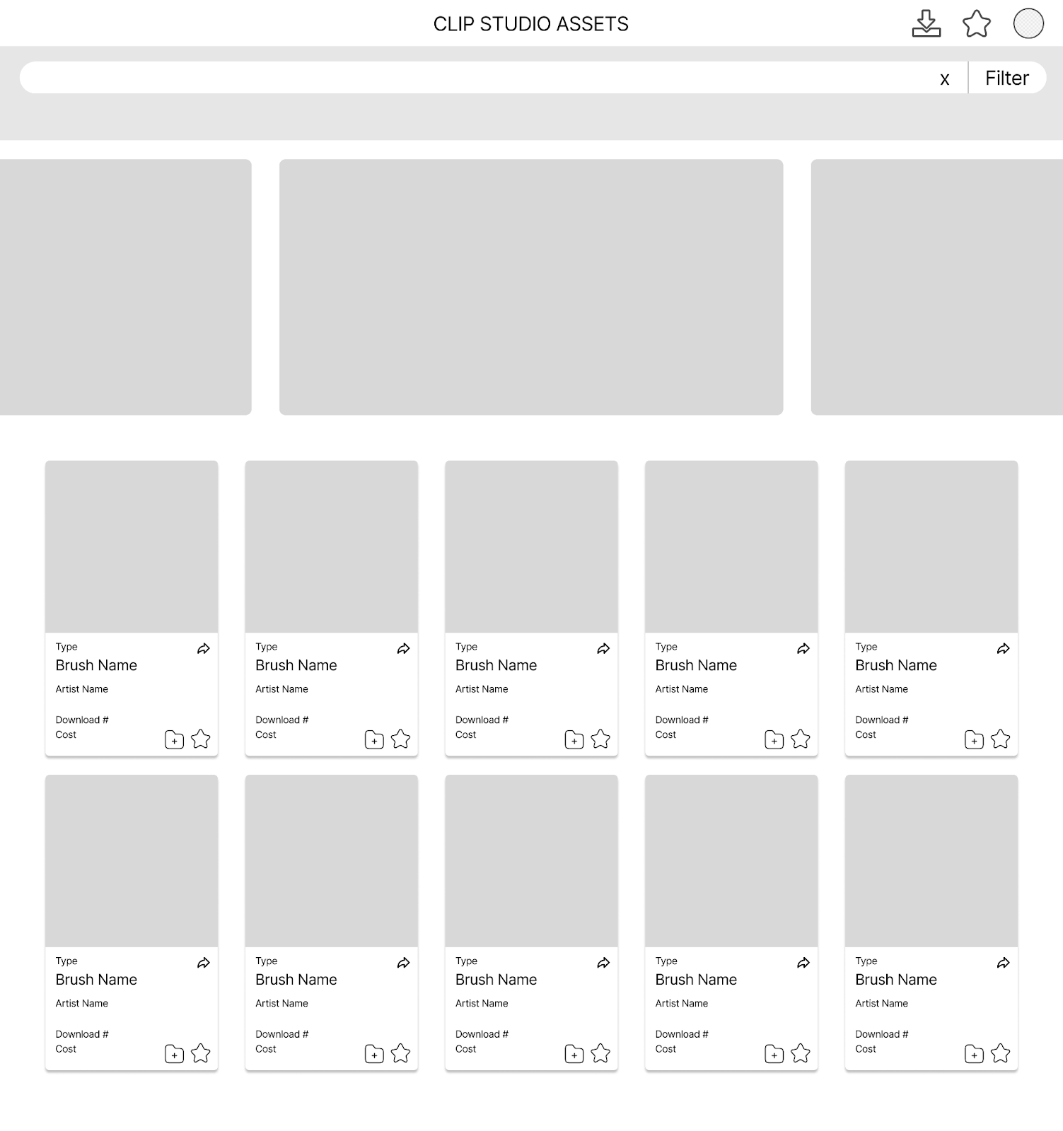Select Artist Name on bottom row first card
The width and height of the screenshot is (1063, 1131).
click(81, 1003)
